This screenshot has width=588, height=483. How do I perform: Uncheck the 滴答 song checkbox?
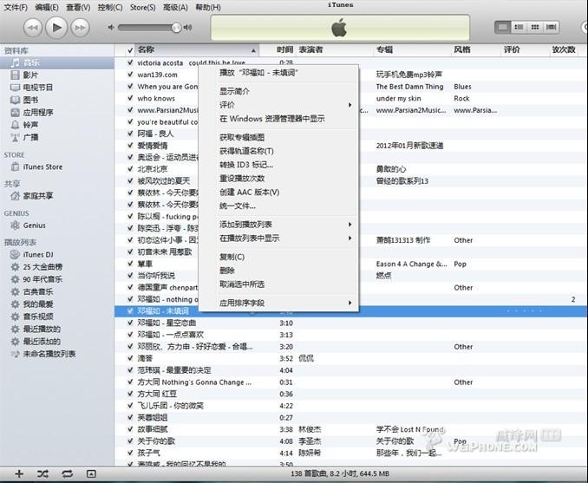(x=130, y=358)
